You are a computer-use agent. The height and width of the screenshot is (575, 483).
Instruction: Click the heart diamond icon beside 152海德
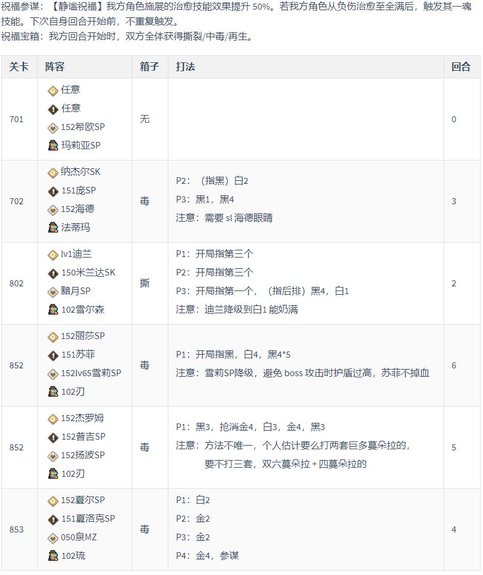point(53,210)
